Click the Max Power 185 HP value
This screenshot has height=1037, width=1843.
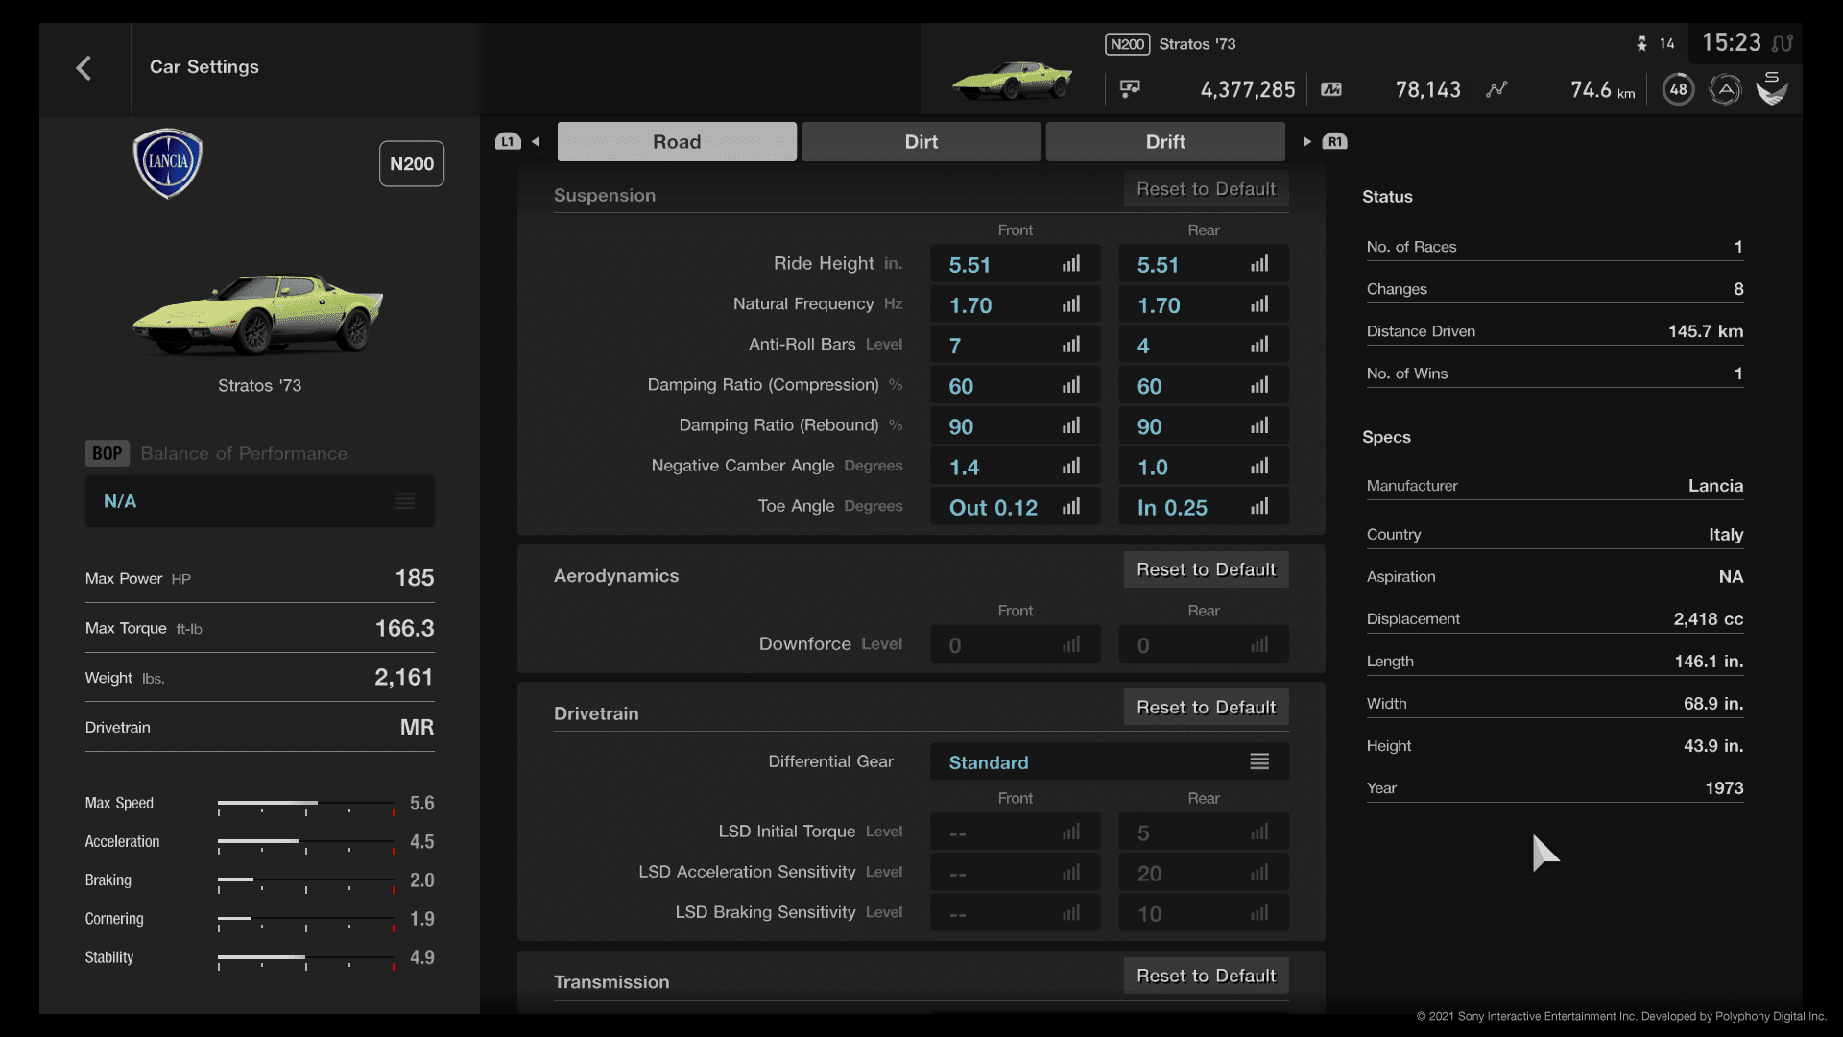click(415, 578)
